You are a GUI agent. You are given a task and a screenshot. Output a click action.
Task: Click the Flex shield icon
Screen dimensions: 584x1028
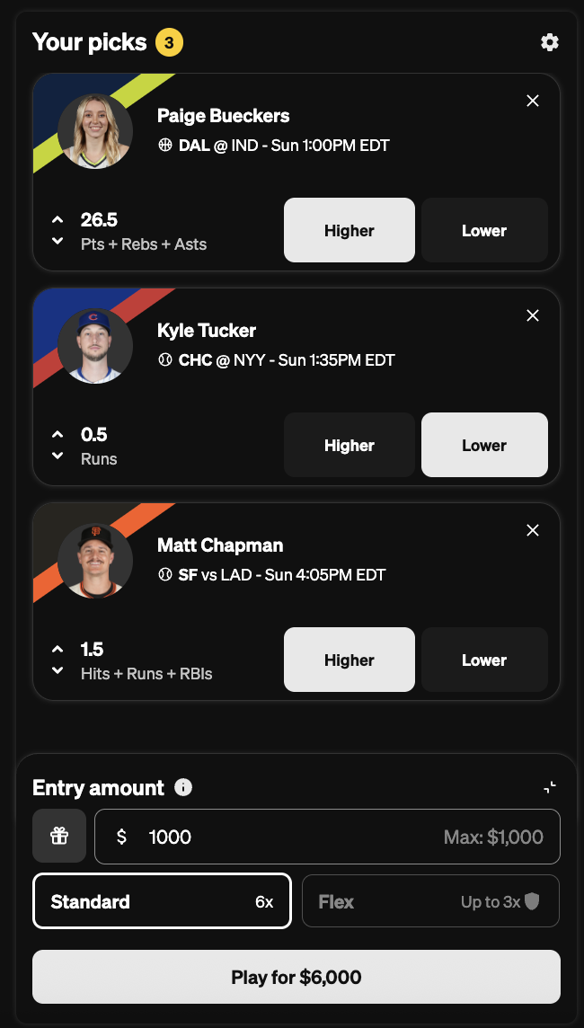pos(532,902)
